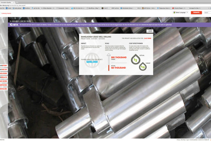Click the 350 THOUSAND target value
This screenshot has height=141, width=211.
coord(119,57)
